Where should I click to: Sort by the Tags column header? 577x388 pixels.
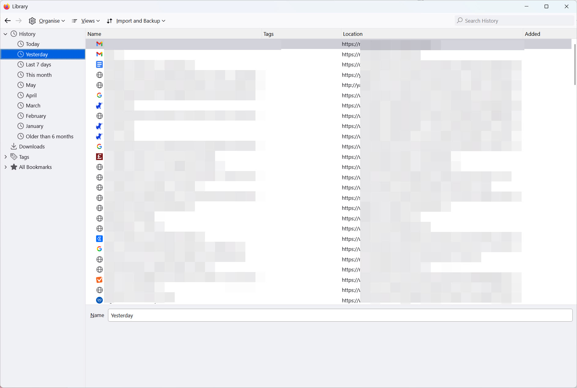301,34
